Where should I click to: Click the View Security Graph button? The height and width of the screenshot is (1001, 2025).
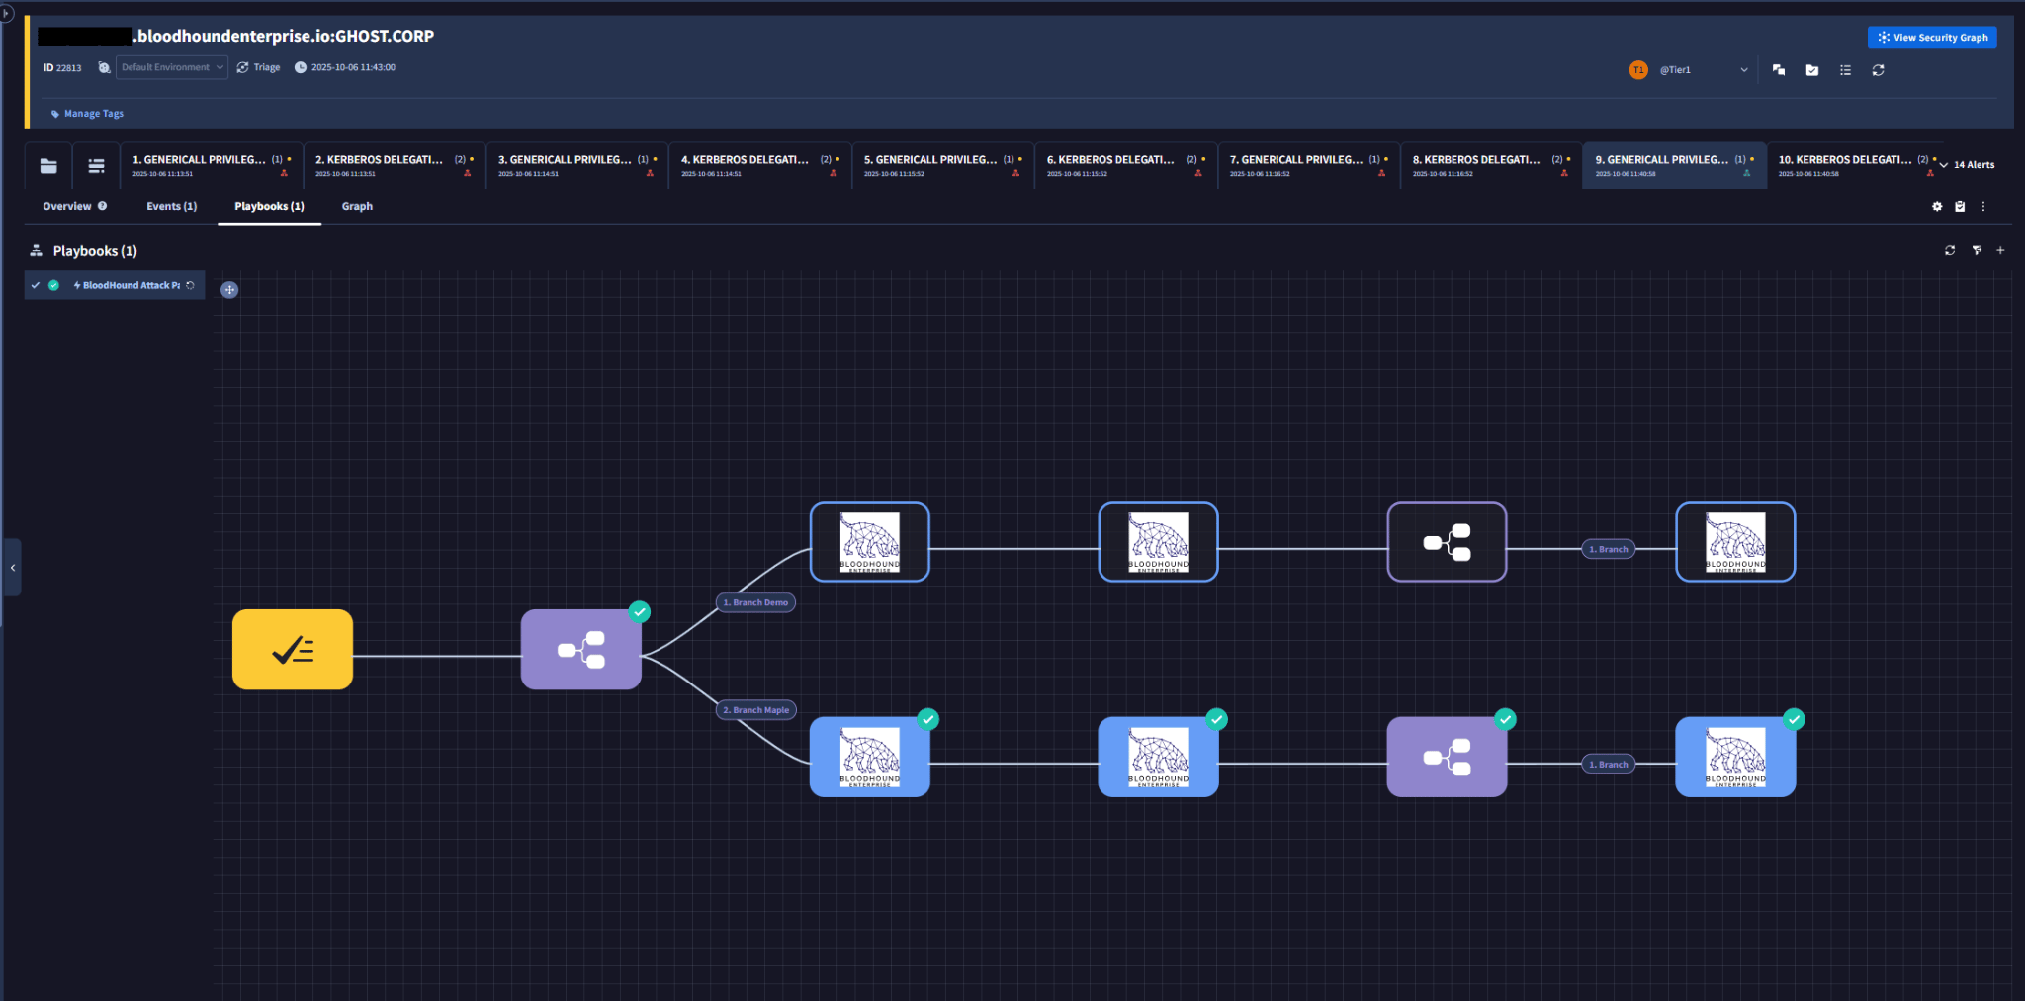[x=1932, y=38]
